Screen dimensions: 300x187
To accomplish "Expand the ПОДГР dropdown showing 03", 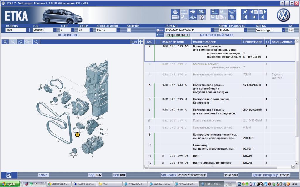I will click(91, 30).
